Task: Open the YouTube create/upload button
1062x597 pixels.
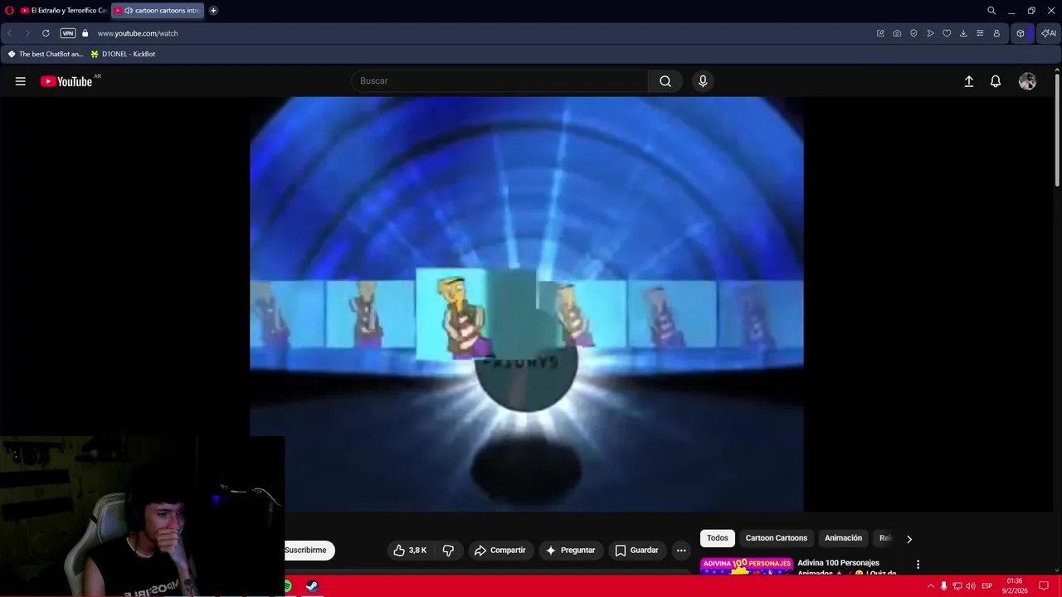Action: [968, 81]
